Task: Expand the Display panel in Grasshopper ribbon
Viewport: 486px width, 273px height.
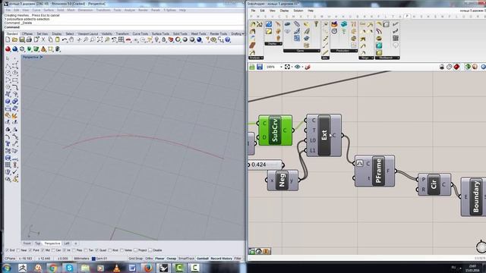Action: (x=273, y=44)
